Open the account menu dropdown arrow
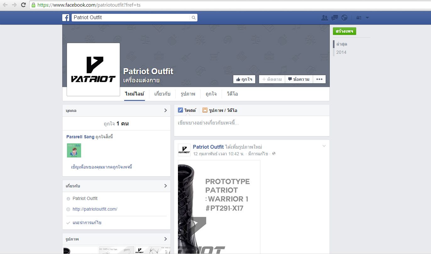 pyautogui.click(x=367, y=18)
